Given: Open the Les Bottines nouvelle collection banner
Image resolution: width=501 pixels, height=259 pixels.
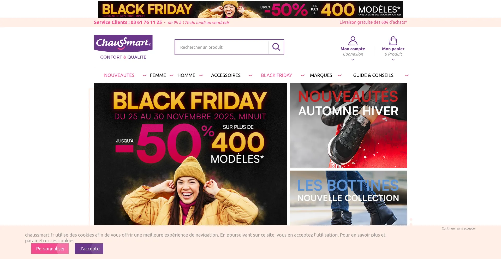Looking at the screenshot, I should (348, 198).
